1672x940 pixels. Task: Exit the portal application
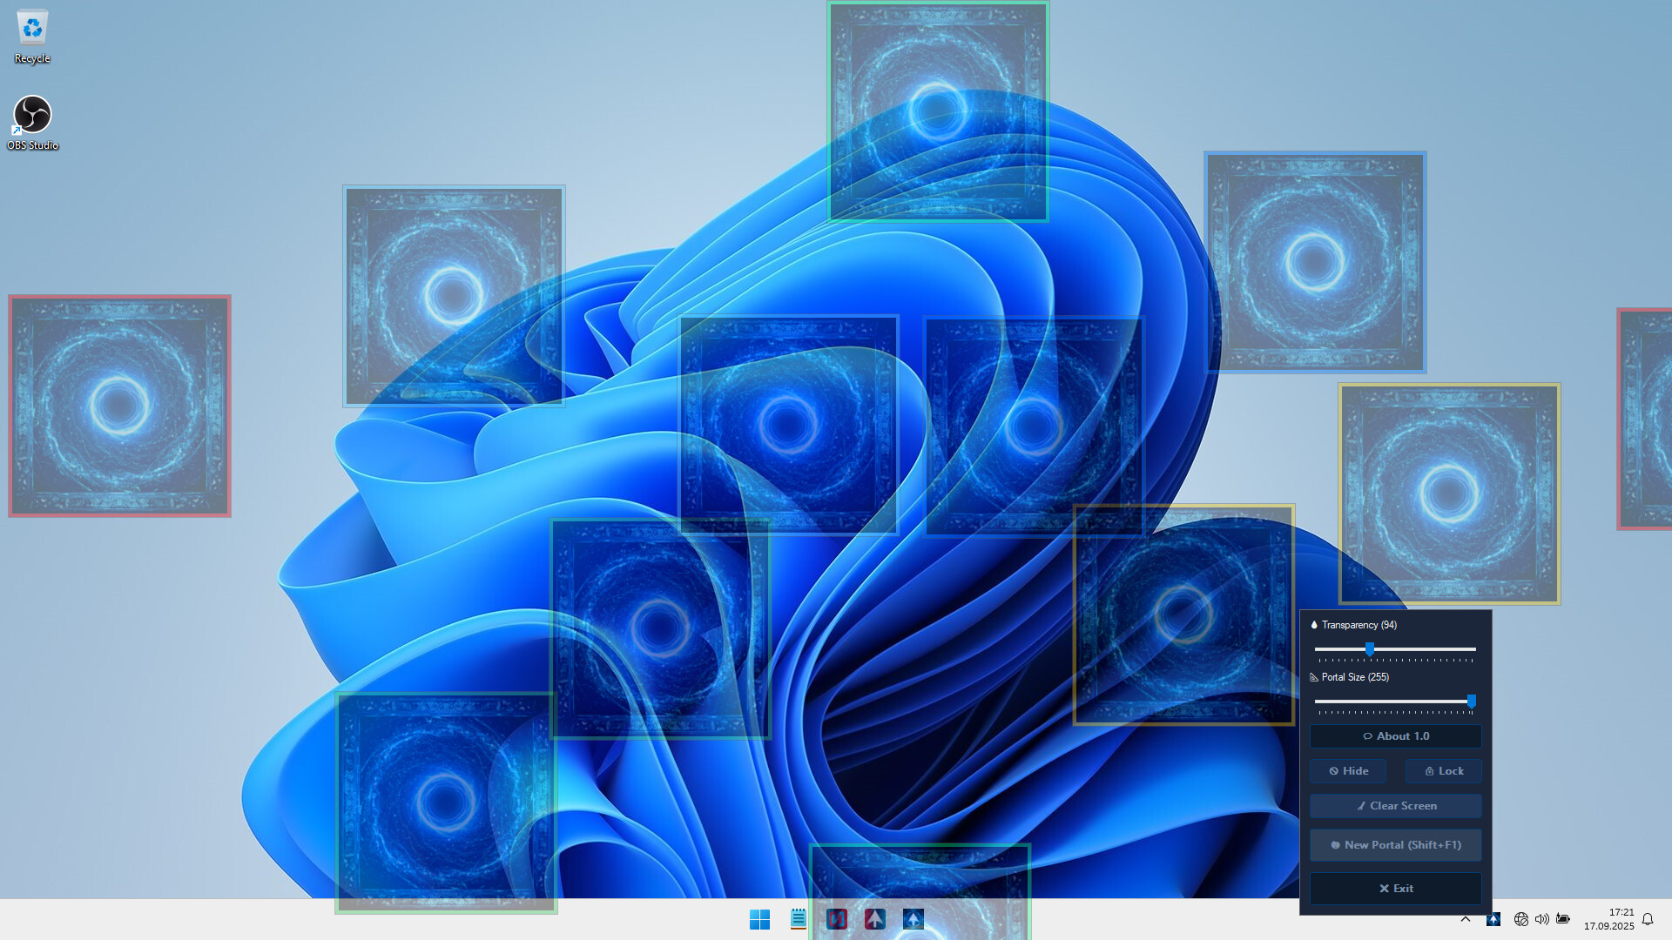[x=1395, y=888]
